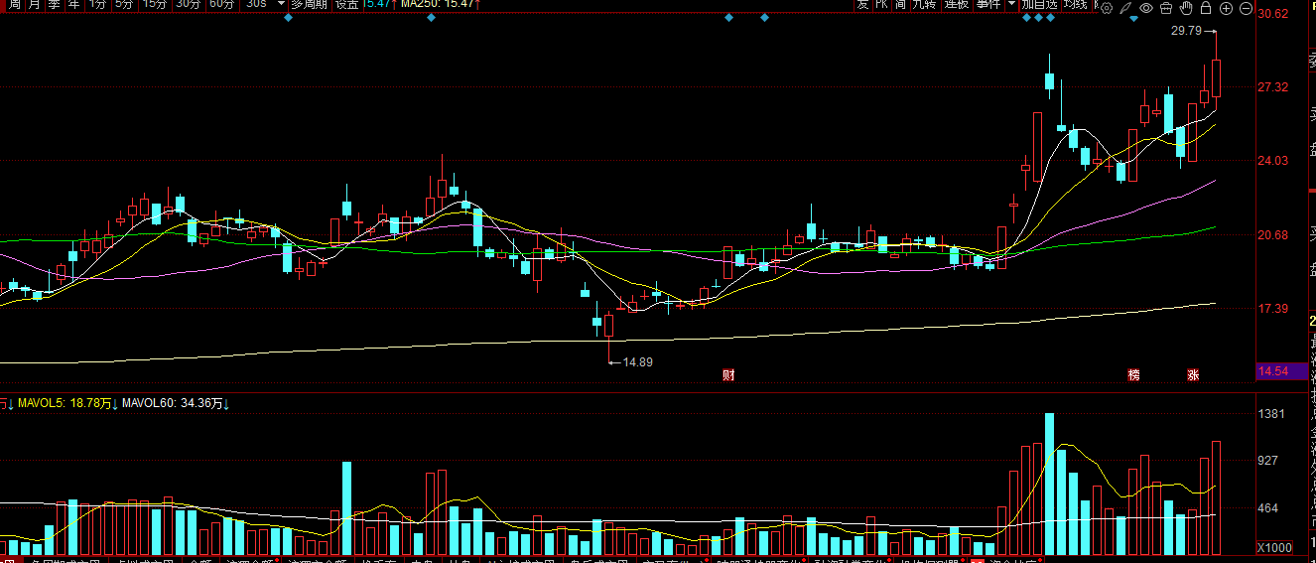Click the 财 marker below the chart

(x=728, y=375)
